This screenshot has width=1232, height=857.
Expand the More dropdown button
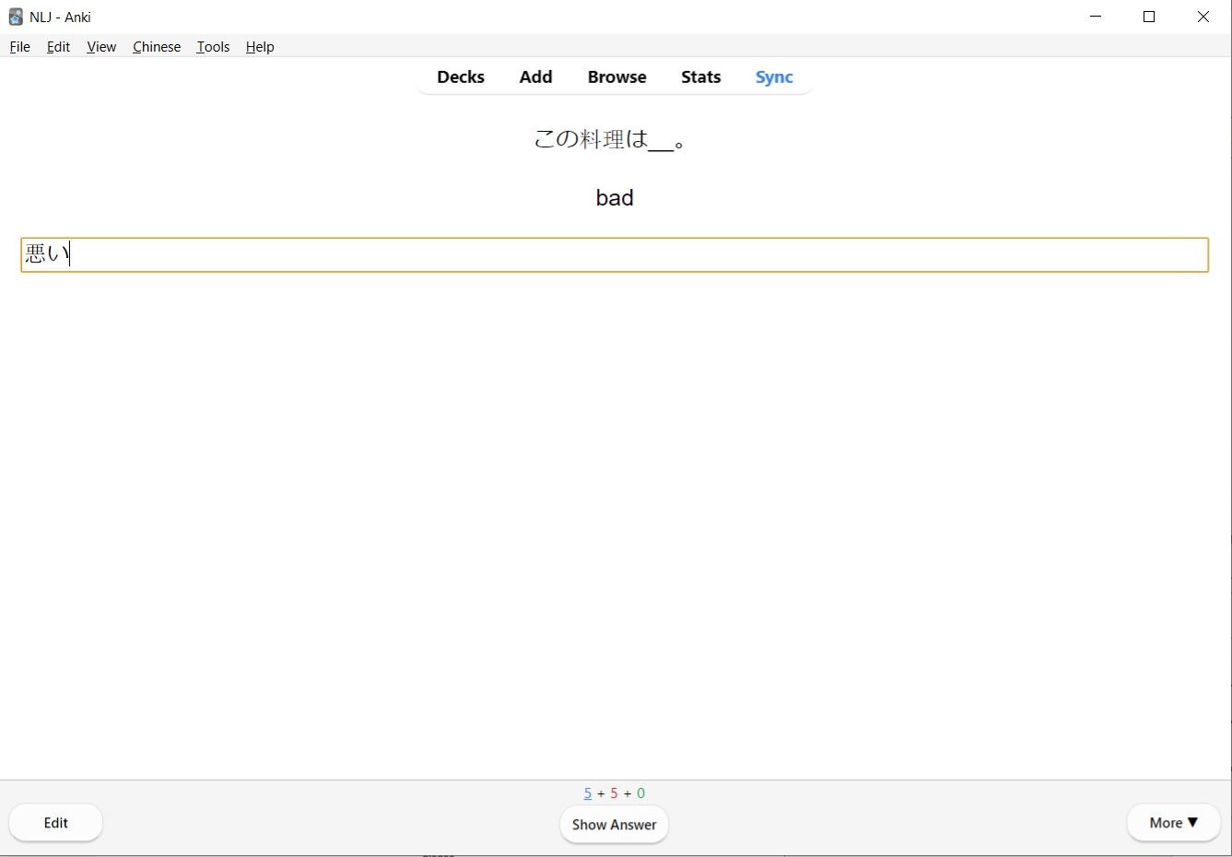(x=1173, y=823)
